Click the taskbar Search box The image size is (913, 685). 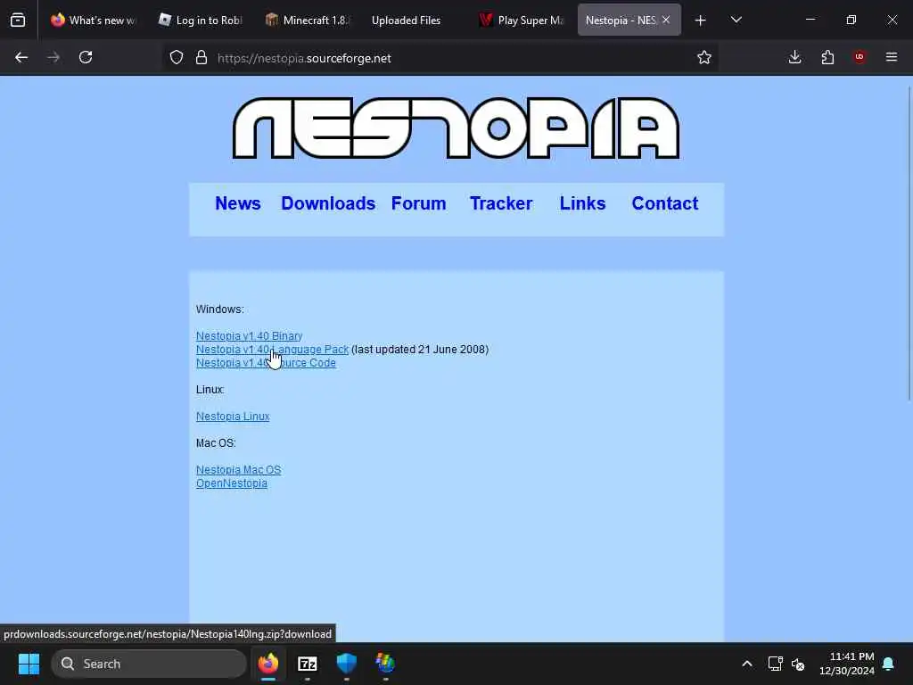click(x=149, y=664)
